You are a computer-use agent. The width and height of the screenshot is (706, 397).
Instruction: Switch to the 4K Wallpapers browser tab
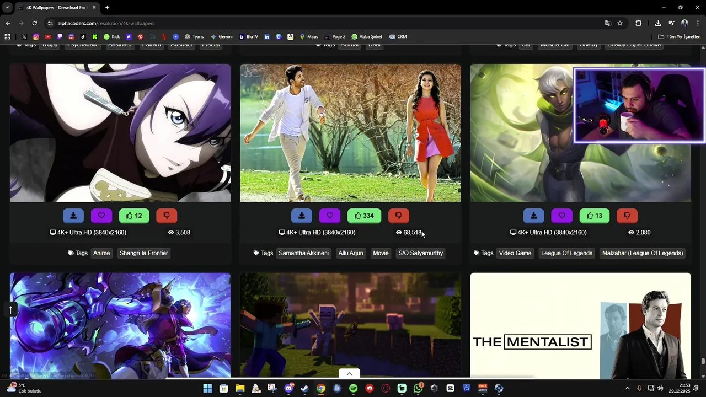click(55, 8)
